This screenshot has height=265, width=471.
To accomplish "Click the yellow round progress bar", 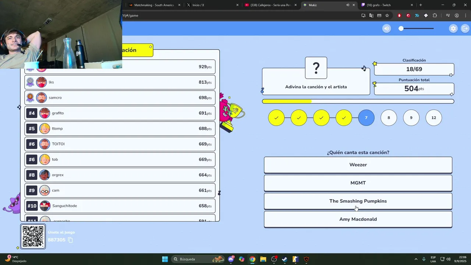I will click(358, 101).
